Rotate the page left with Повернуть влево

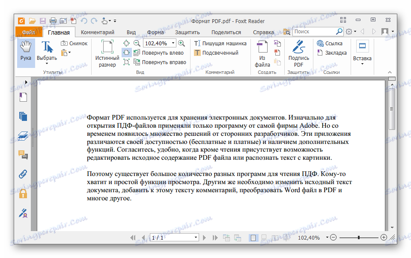pyautogui.click(x=158, y=53)
